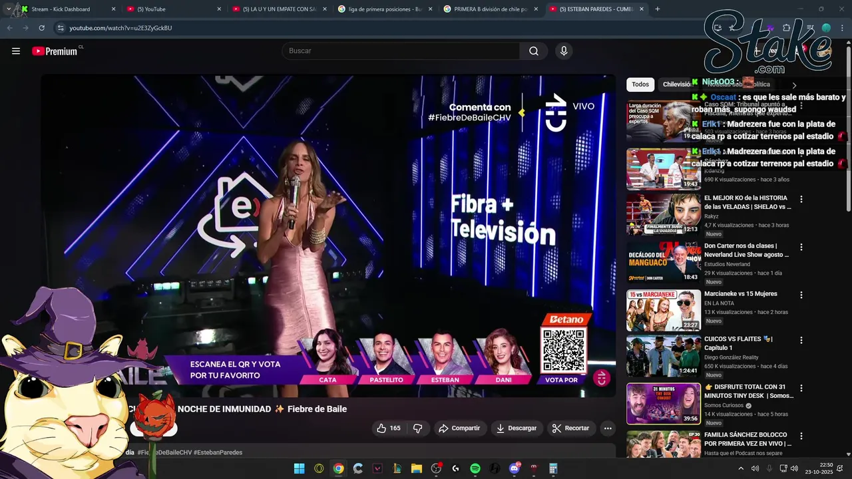Switch to LA U Y UN EMPATE tab
This screenshot has height=479, width=852.
[280, 9]
